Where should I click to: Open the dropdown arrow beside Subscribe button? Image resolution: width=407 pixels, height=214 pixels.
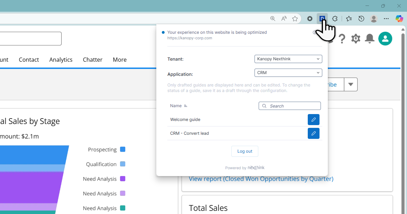coord(351,84)
